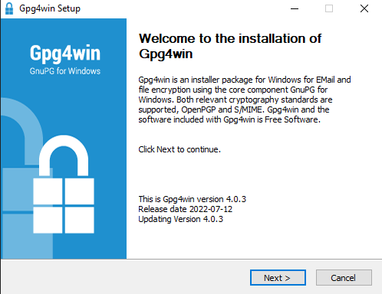Image resolution: width=382 pixels, height=294 pixels.
Task: Click the installer description paragraph
Action: pos(245,100)
